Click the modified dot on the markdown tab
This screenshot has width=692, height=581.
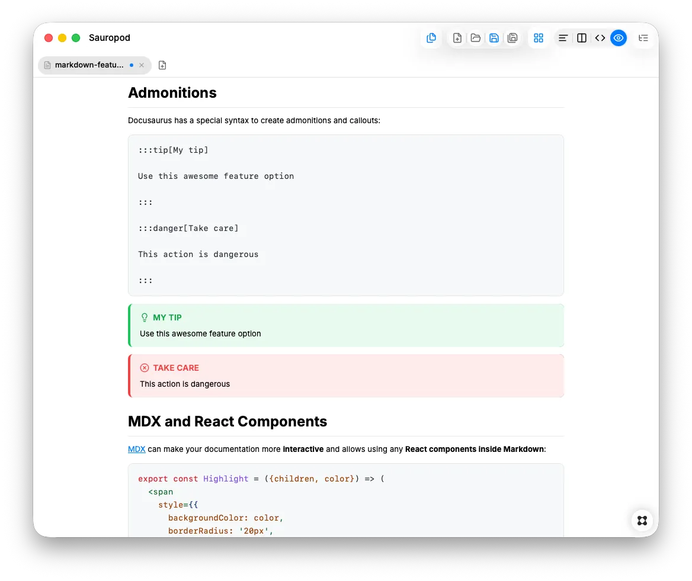coord(132,65)
